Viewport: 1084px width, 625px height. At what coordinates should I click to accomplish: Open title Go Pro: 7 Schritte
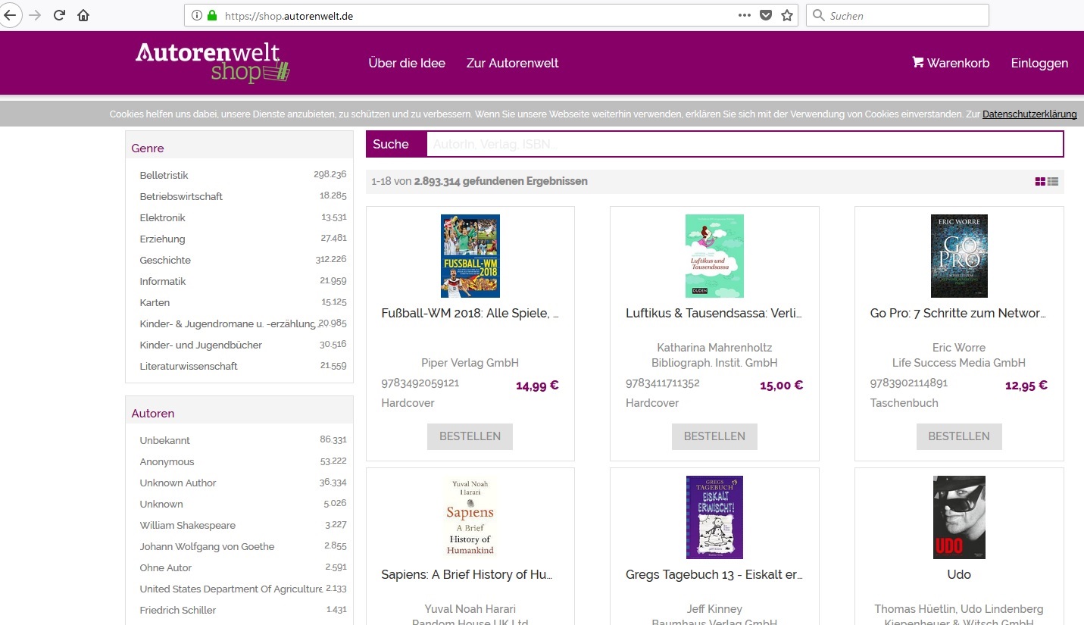[x=959, y=313]
